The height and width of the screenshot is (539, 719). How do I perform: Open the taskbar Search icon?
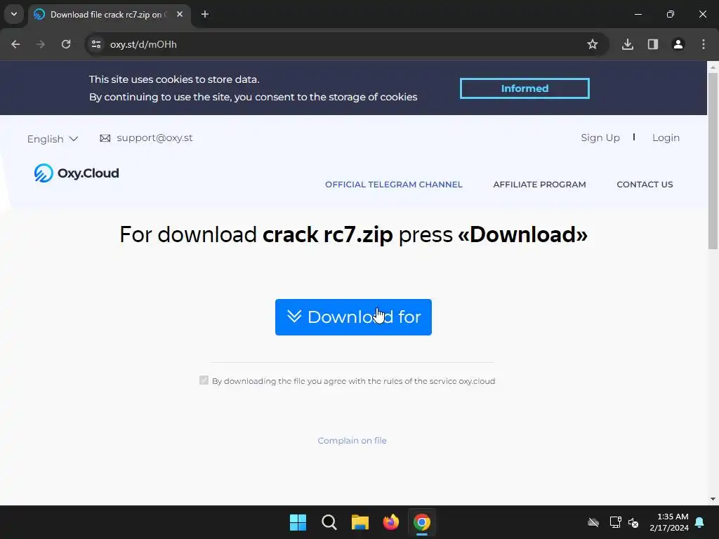(329, 522)
